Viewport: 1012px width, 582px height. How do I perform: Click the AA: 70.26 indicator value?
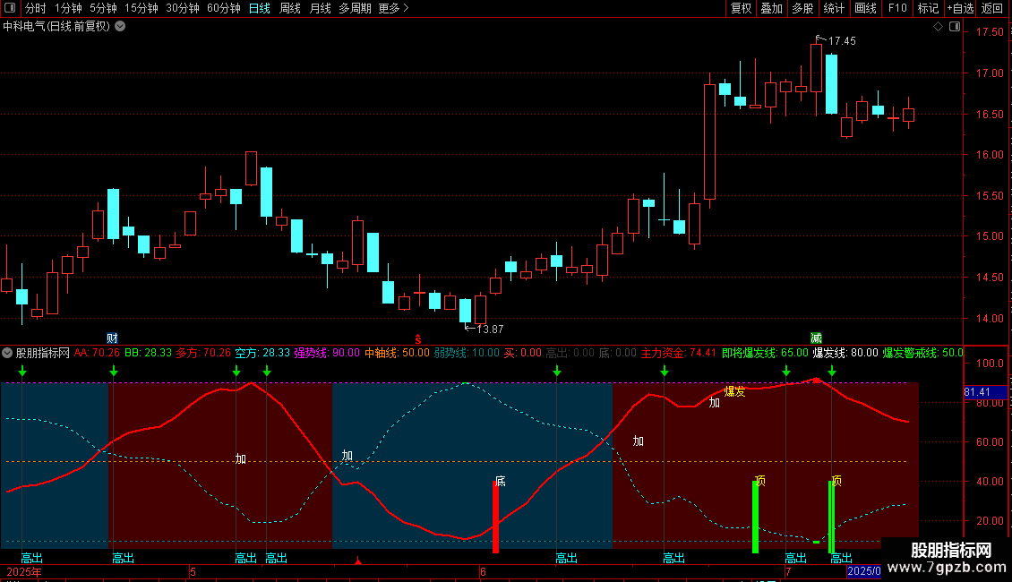[x=97, y=353]
